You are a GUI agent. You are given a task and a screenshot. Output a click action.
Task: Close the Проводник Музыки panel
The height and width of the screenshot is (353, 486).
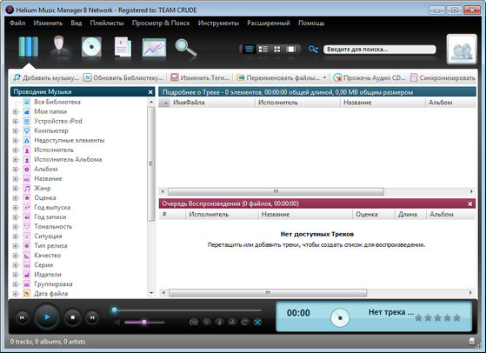pos(150,92)
